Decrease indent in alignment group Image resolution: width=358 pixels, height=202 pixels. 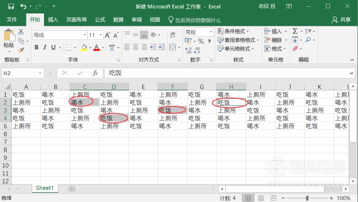pyautogui.click(x=153, y=47)
